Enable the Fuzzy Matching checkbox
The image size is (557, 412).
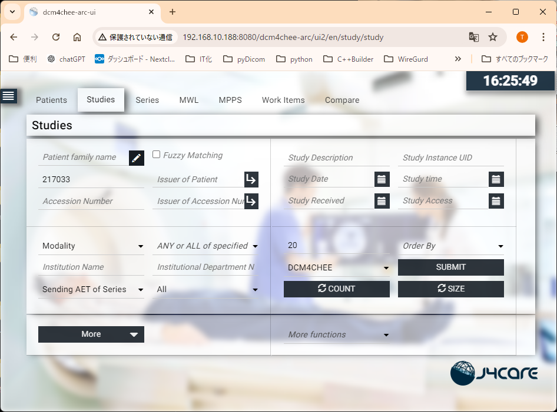click(157, 155)
